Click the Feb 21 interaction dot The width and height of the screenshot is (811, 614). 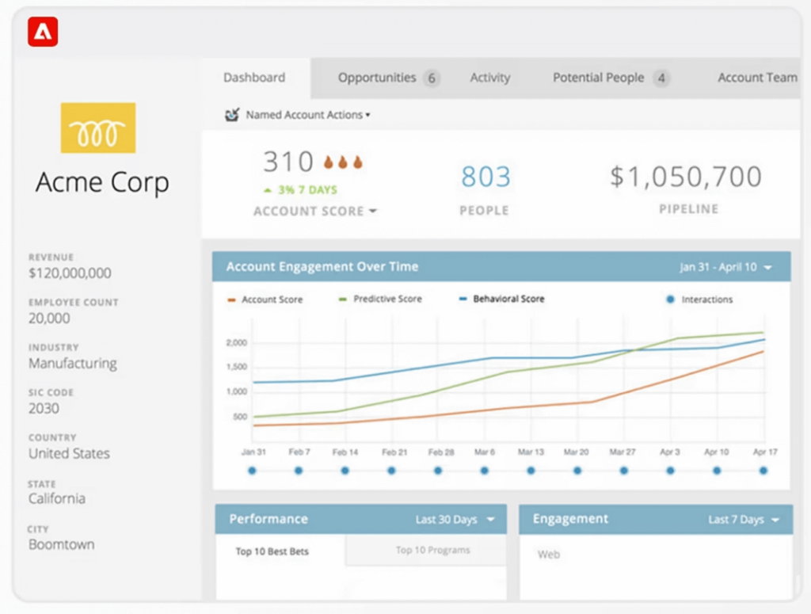pos(391,471)
